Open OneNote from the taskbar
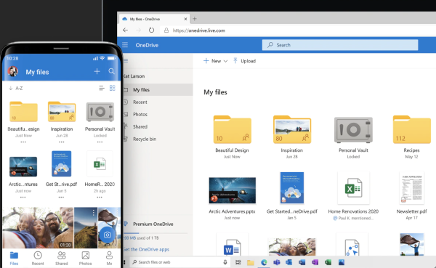The width and height of the screenshot is (436, 268). (x=315, y=262)
